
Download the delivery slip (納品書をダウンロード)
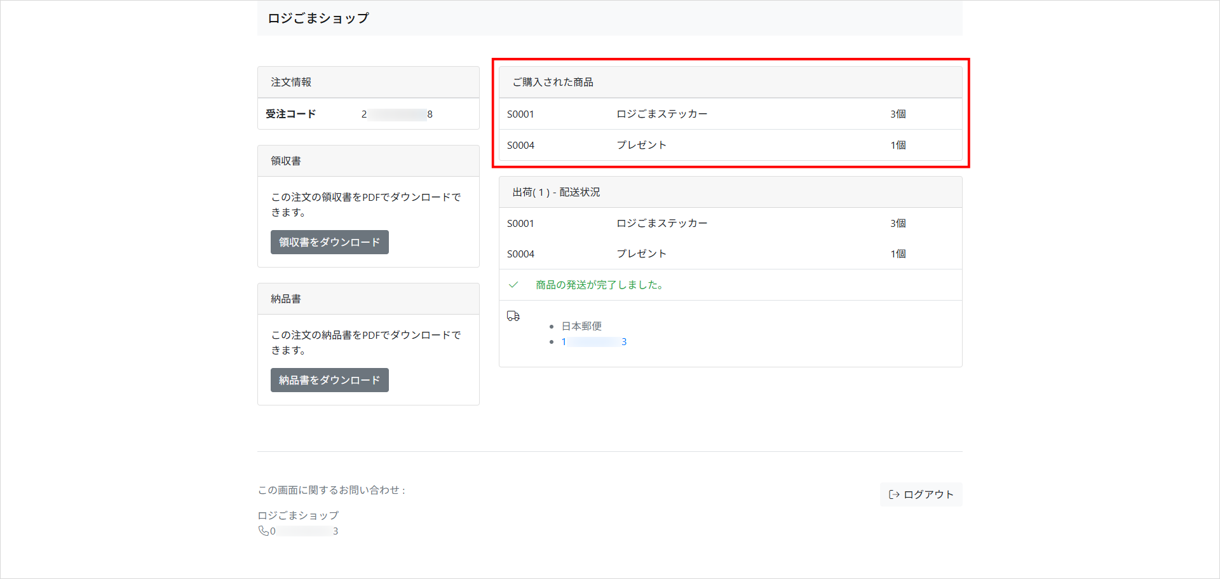tap(329, 380)
